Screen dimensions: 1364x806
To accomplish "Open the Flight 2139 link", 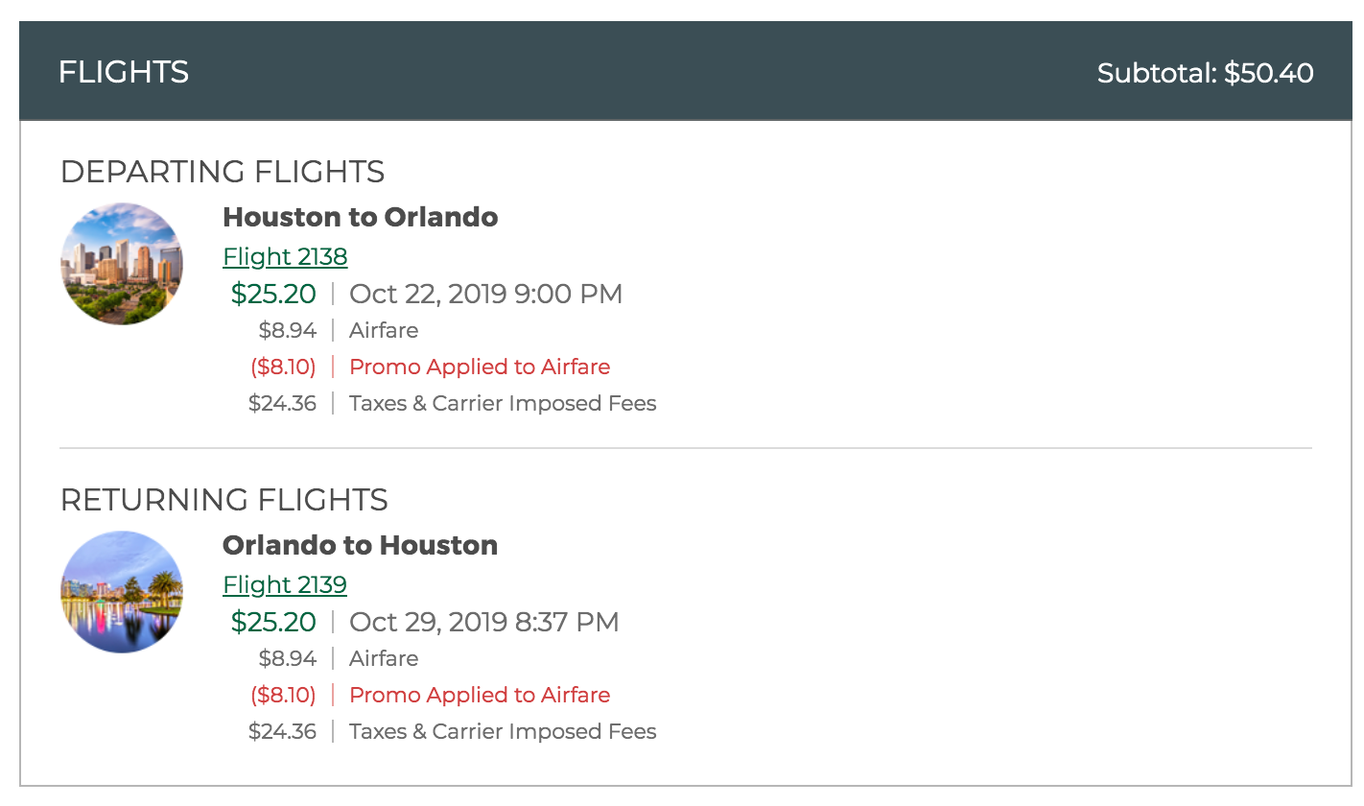I will point(285,585).
